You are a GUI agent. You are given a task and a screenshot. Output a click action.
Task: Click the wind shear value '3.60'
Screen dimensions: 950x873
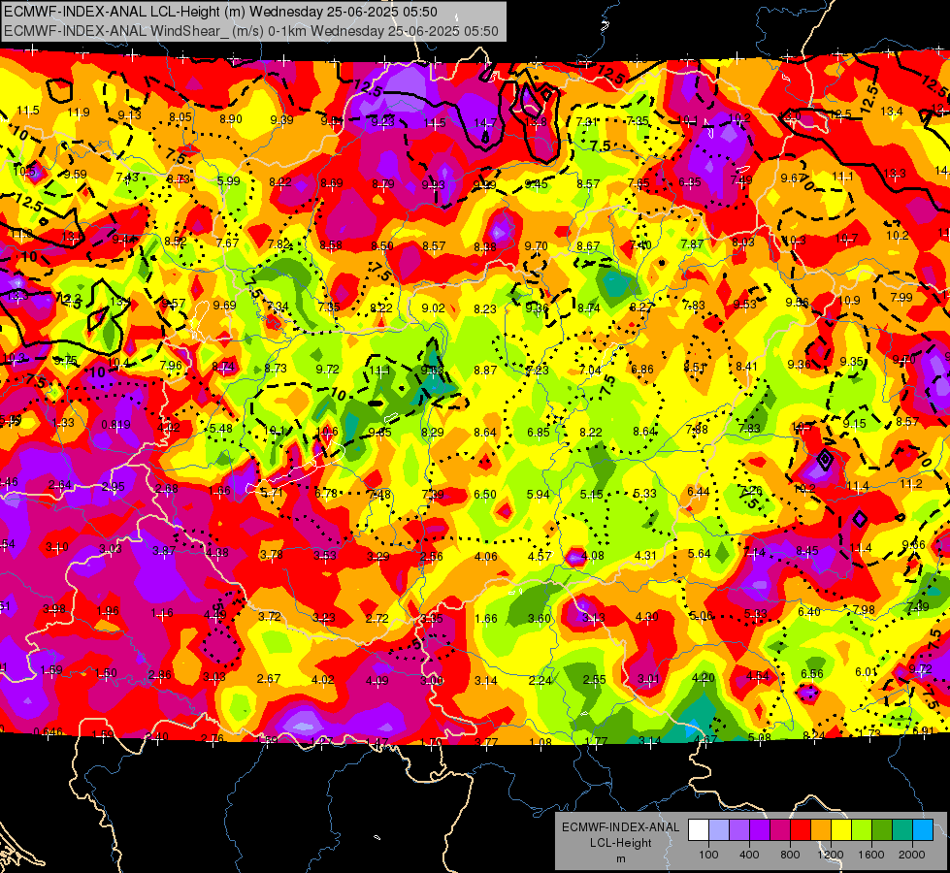point(540,619)
